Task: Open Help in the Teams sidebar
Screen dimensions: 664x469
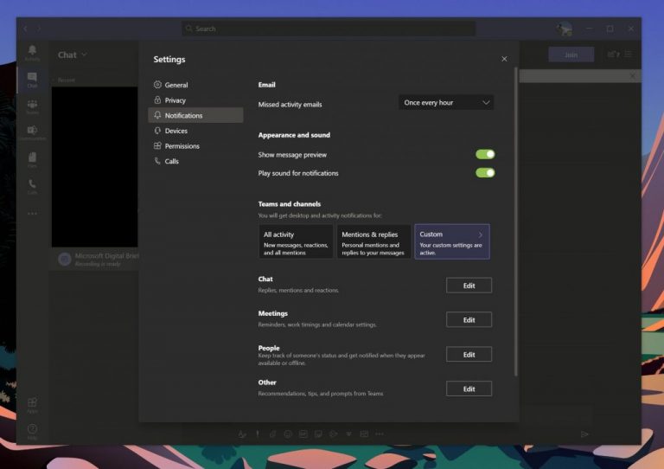Action: [x=32, y=432]
